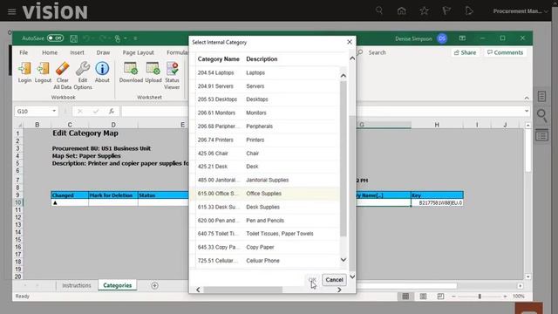Open the Home ribbon tab
Screen dimensions: 558x314
pos(50,52)
